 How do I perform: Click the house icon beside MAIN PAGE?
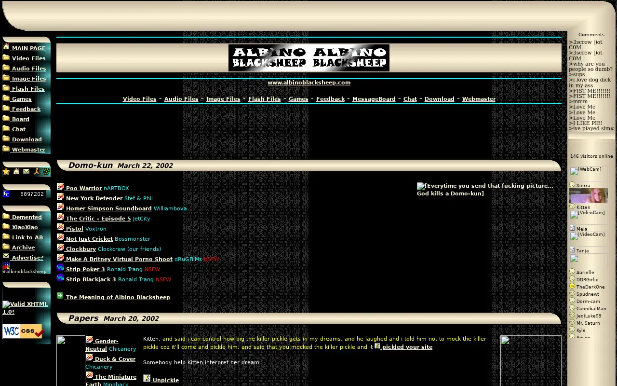(x=6, y=47)
